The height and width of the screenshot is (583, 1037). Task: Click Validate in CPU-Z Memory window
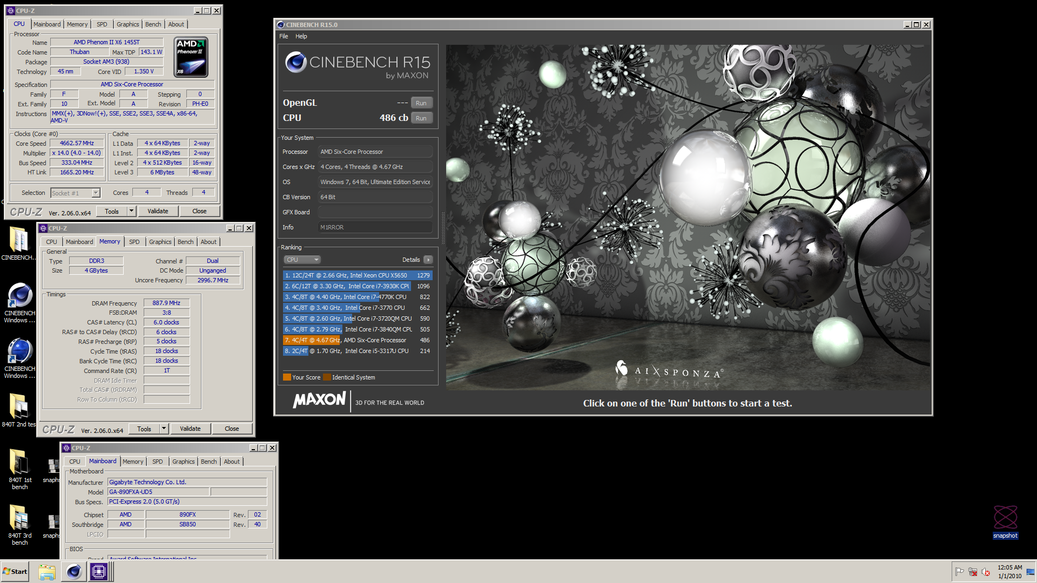tap(190, 429)
